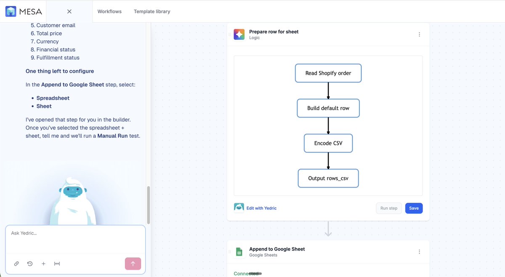
Task: Click the attach link icon in chat
Action: [x=16, y=264]
